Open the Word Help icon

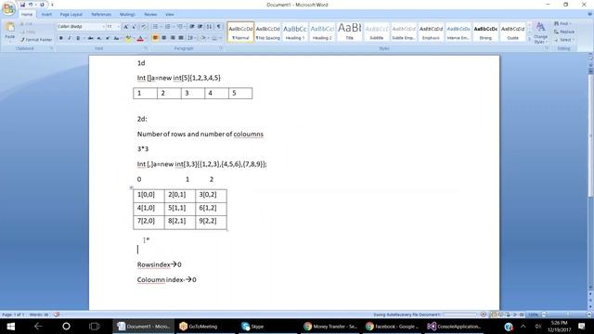(589, 14)
